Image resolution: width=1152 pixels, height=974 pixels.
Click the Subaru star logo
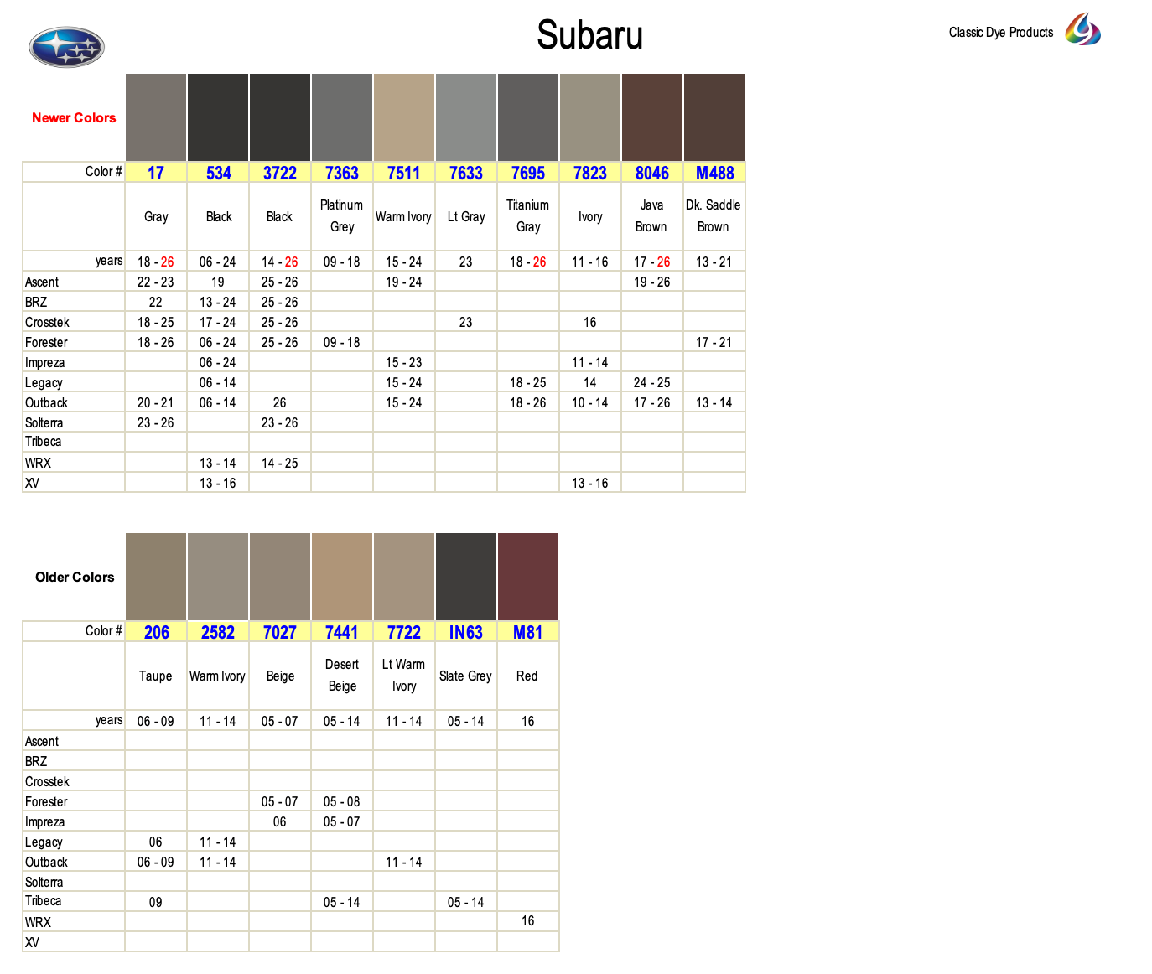[x=66, y=47]
